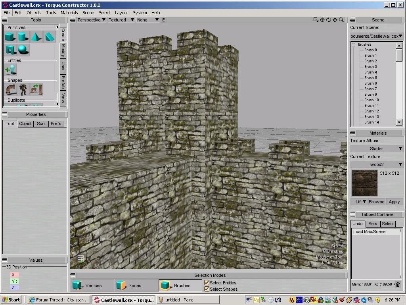The width and height of the screenshot is (406, 305).
Task: Disable Select Shapes
Action: click(207, 289)
